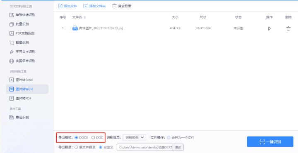Click the 更改 button

[178, 147]
